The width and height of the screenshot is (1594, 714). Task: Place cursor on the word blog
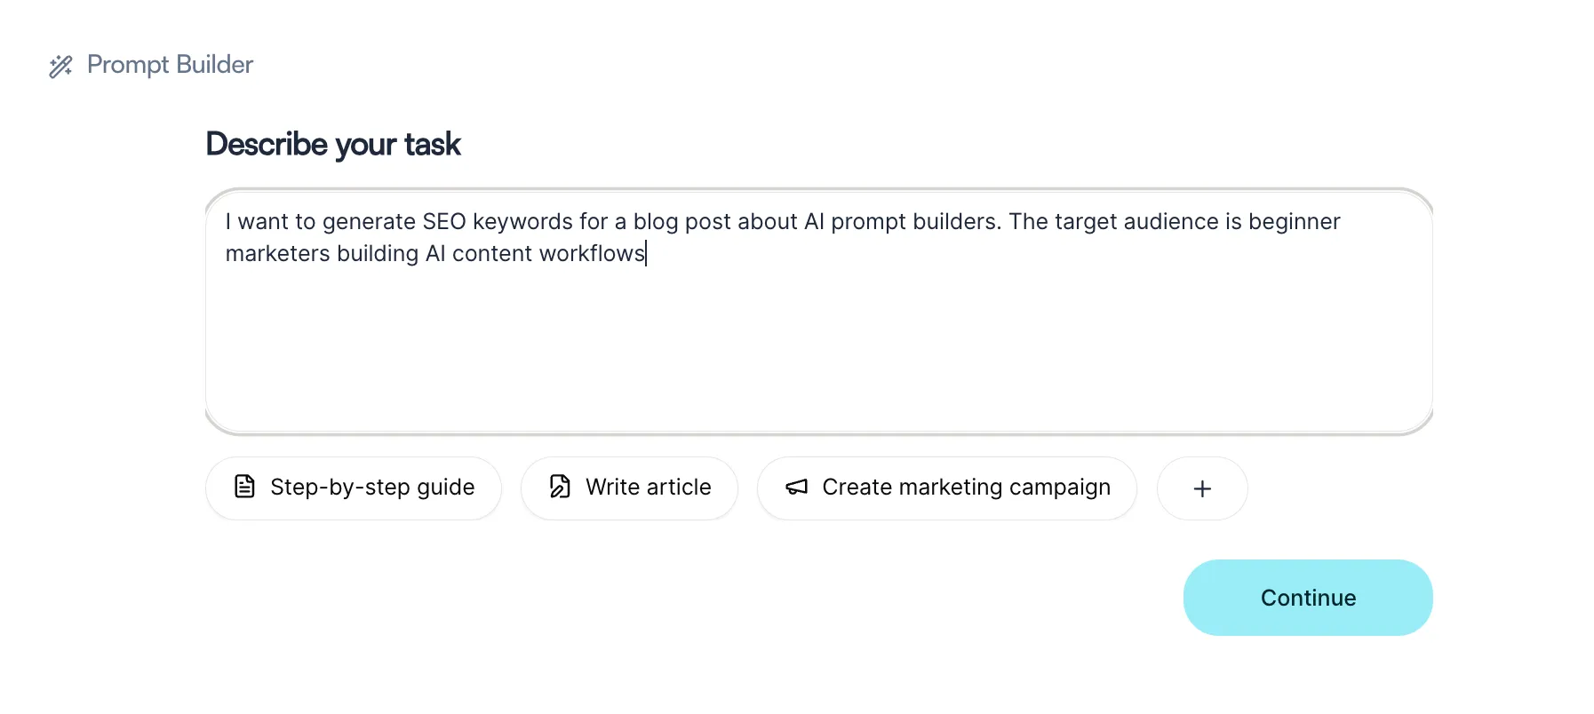tap(656, 221)
